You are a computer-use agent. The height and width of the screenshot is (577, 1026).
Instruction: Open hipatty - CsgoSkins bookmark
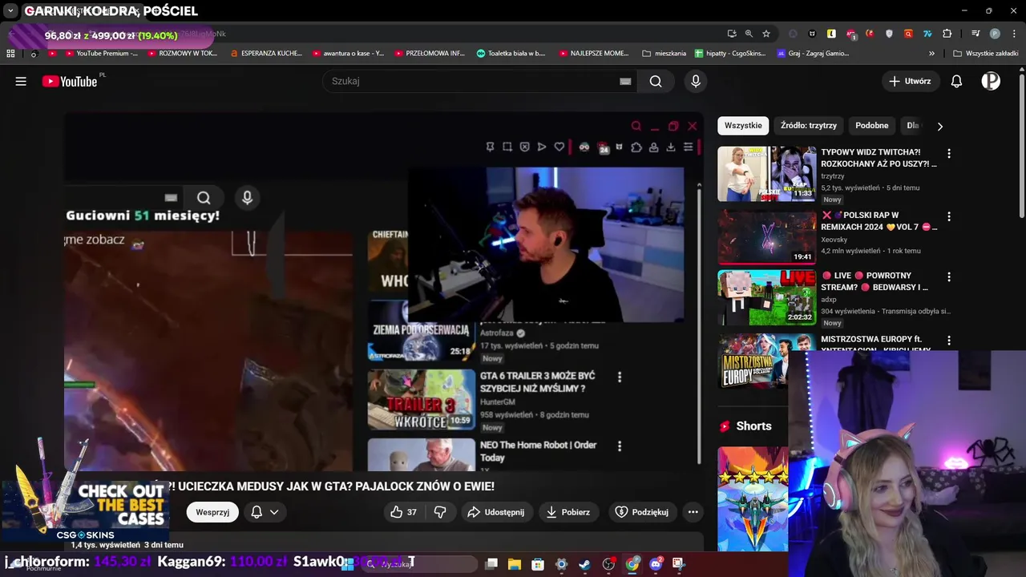[x=732, y=54]
